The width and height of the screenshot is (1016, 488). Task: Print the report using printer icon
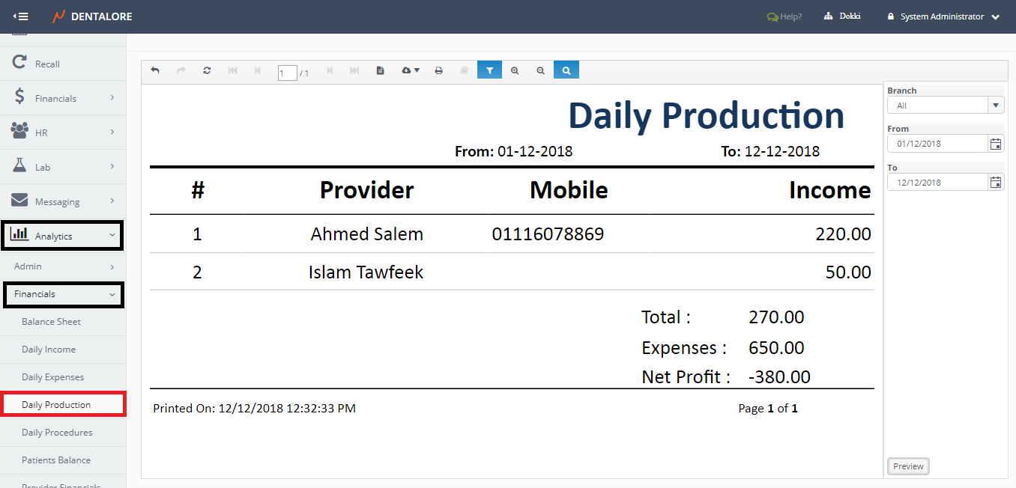coord(439,70)
